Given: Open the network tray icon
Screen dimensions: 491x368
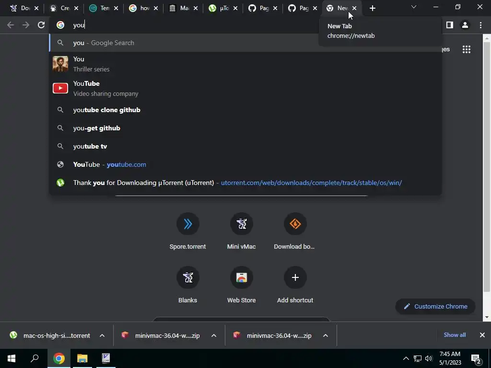Looking at the screenshot, I should (418, 358).
